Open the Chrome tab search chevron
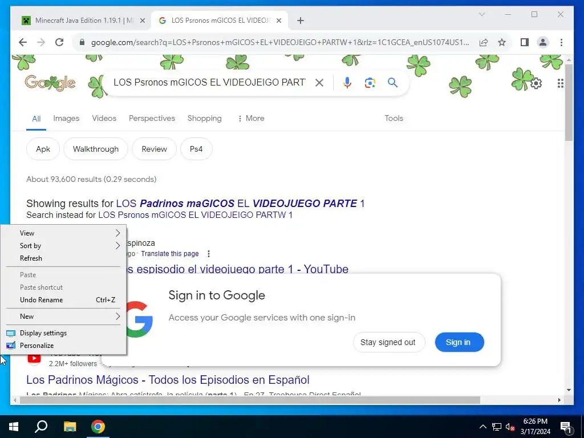This screenshot has width=584, height=438. point(481,14)
